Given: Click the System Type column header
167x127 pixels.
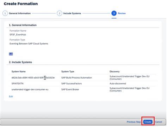Looking at the screenshot, I should [x=68, y=71].
